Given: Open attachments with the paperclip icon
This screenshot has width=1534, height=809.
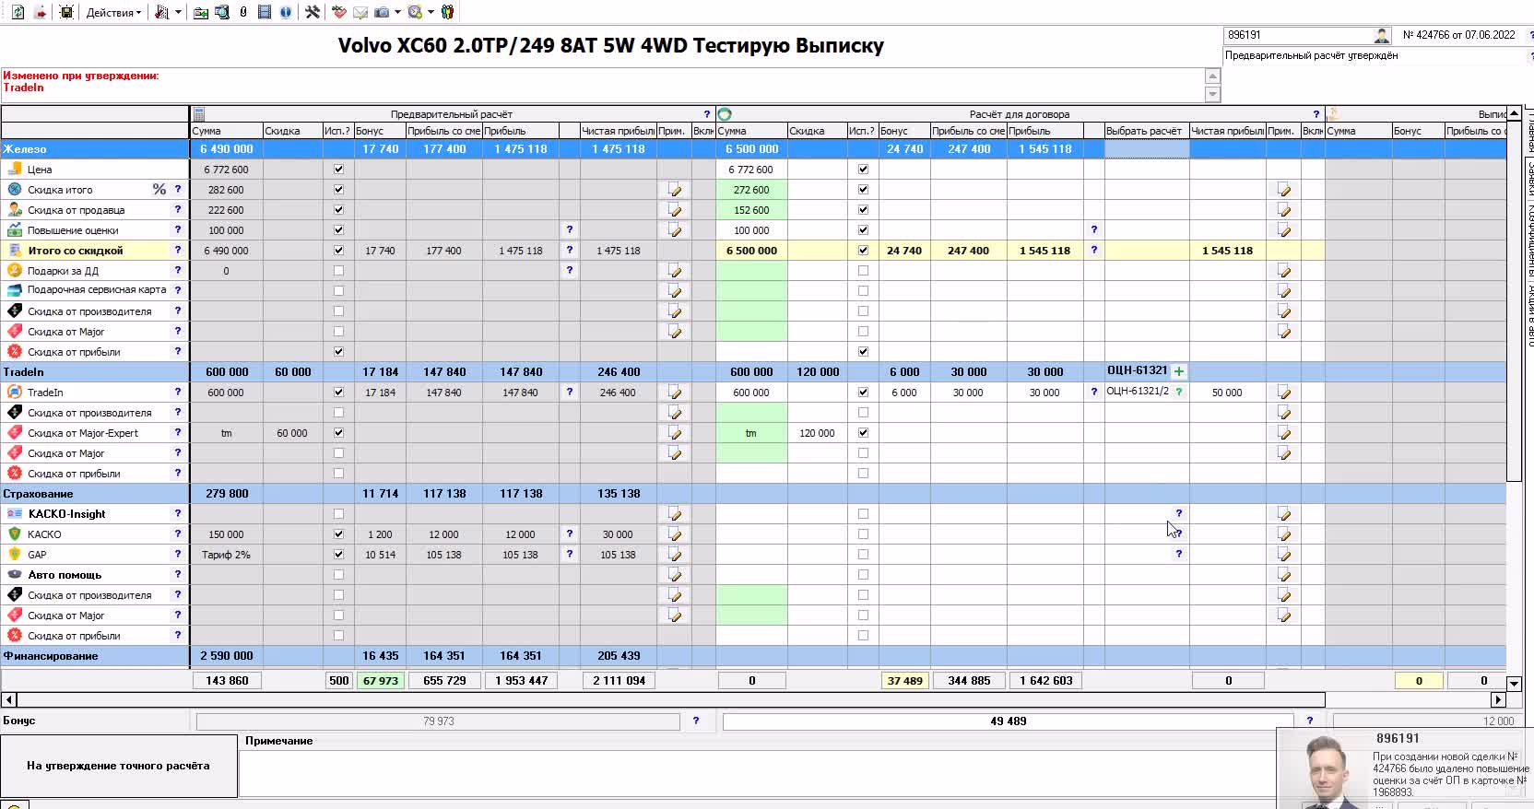Looking at the screenshot, I should click(x=243, y=12).
